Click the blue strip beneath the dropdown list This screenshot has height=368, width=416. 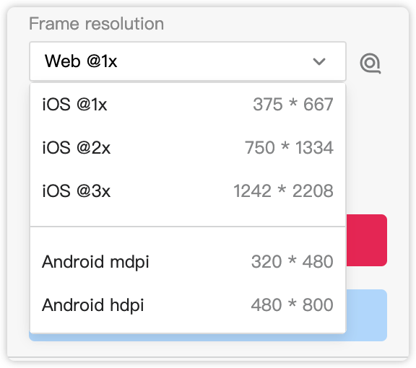(188, 337)
